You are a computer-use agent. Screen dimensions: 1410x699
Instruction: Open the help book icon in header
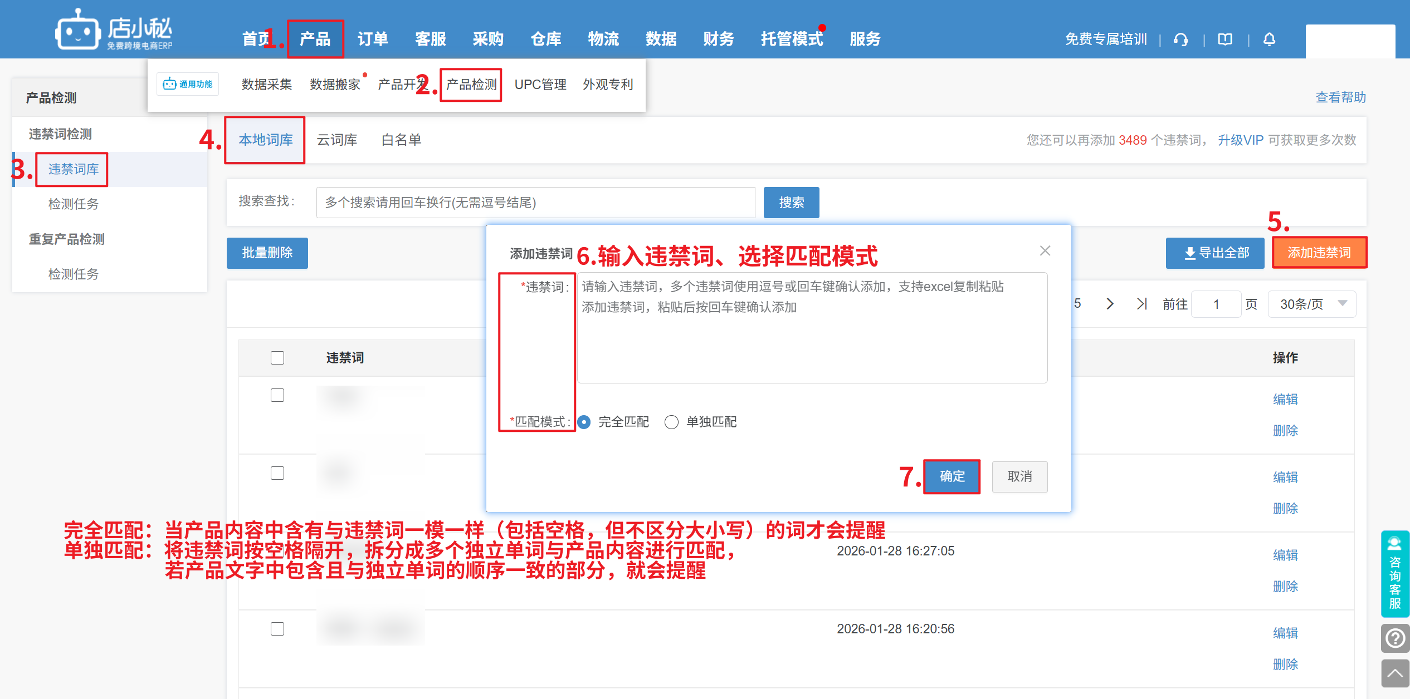[x=1225, y=40]
